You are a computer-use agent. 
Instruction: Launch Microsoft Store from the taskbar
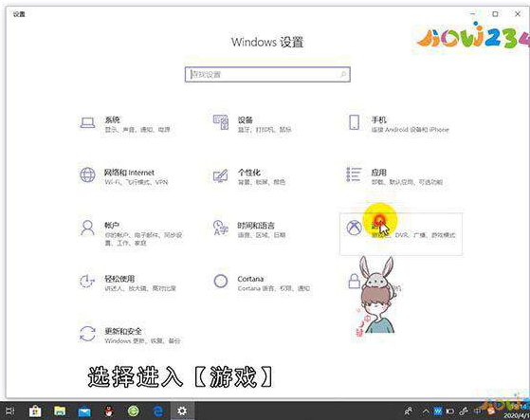click(x=35, y=411)
